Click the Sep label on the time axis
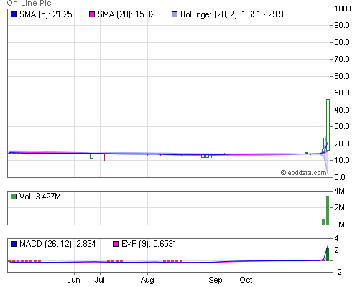Image resolution: width=352 pixels, height=287 pixels. 216,280
